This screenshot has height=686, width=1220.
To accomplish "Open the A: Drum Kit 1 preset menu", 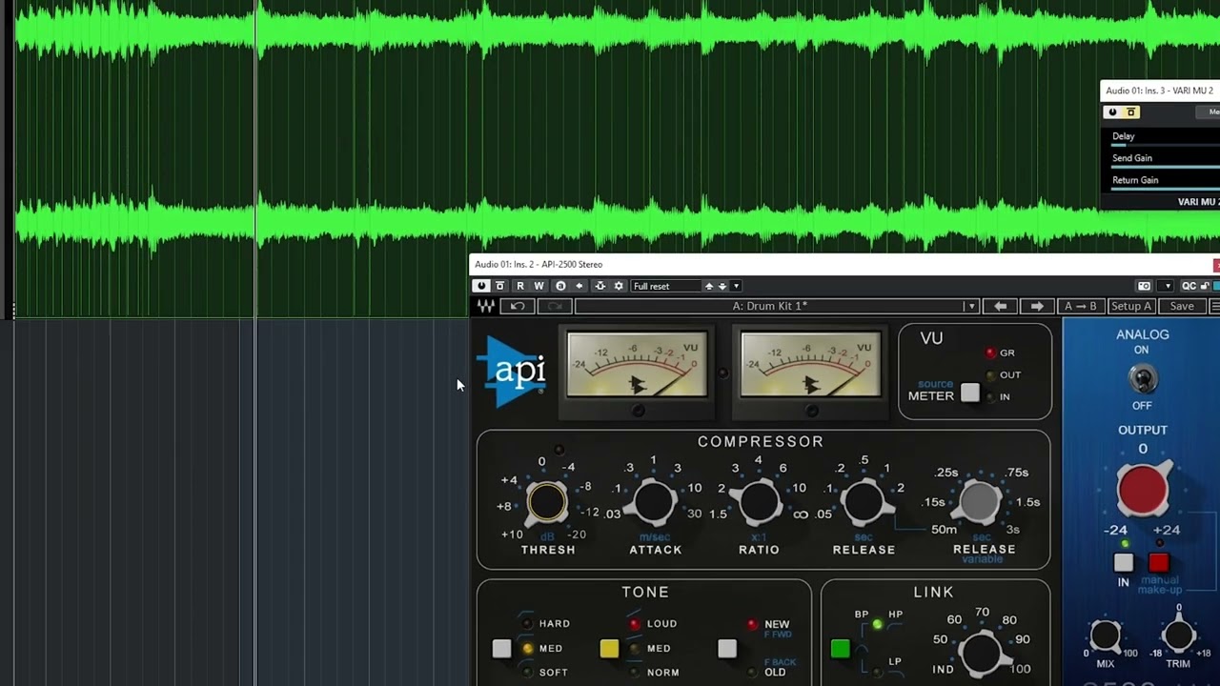I will point(769,306).
